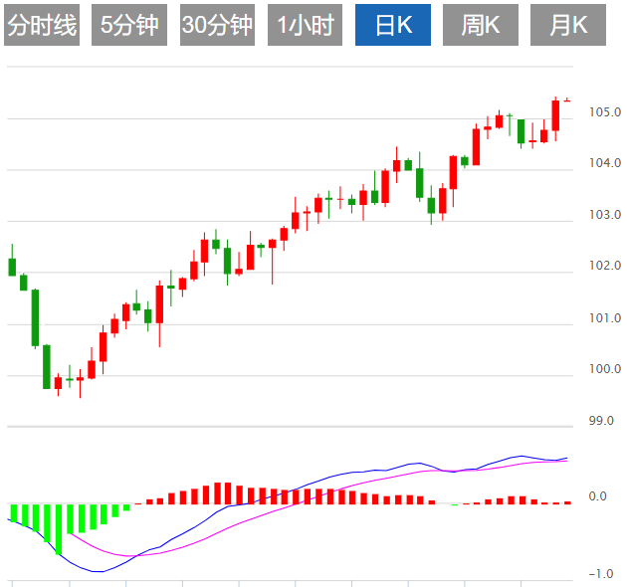Click the tall red candlestick at far right

(x=555, y=115)
